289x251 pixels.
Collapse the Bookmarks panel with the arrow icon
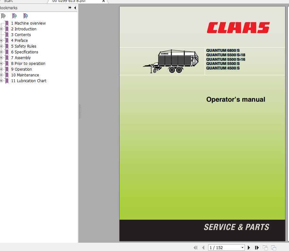click(75, 8)
